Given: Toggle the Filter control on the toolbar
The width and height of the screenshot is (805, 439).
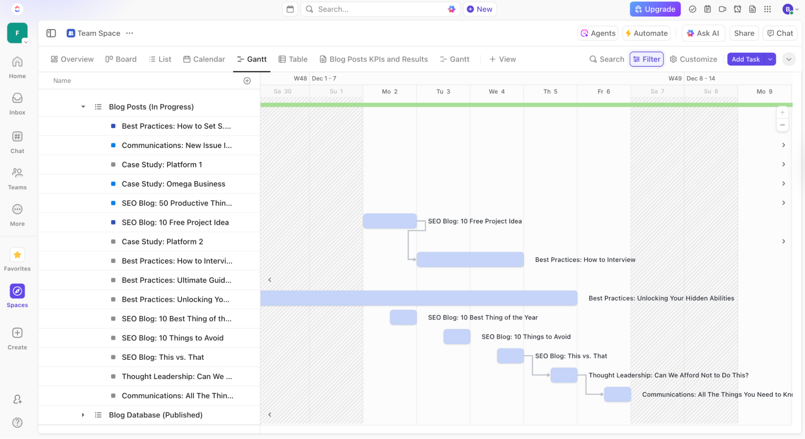Looking at the screenshot, I should [646, 59].
